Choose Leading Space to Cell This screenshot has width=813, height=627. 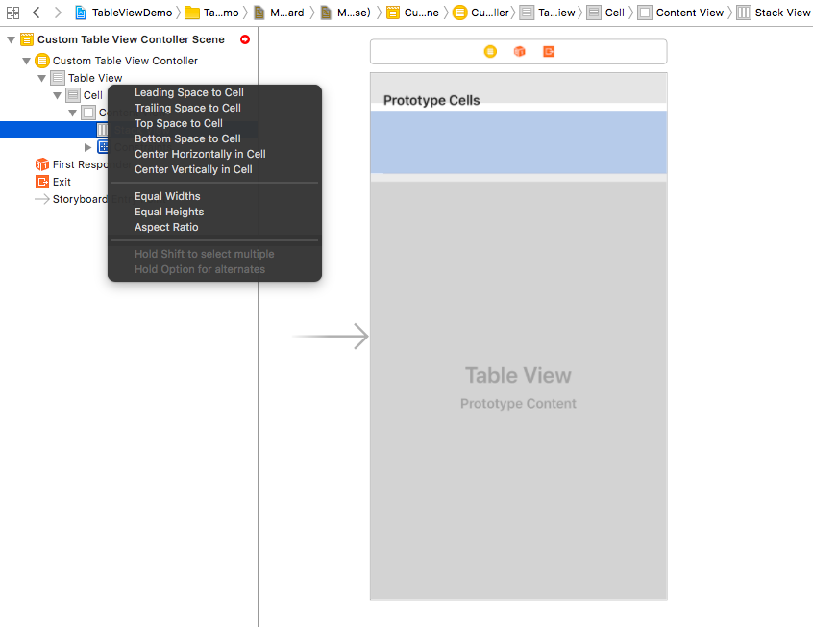point(188,92)
